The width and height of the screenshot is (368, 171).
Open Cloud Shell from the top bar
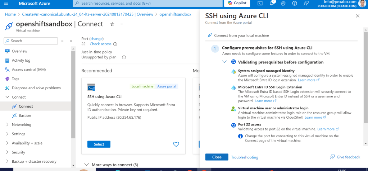click(260, 3)
